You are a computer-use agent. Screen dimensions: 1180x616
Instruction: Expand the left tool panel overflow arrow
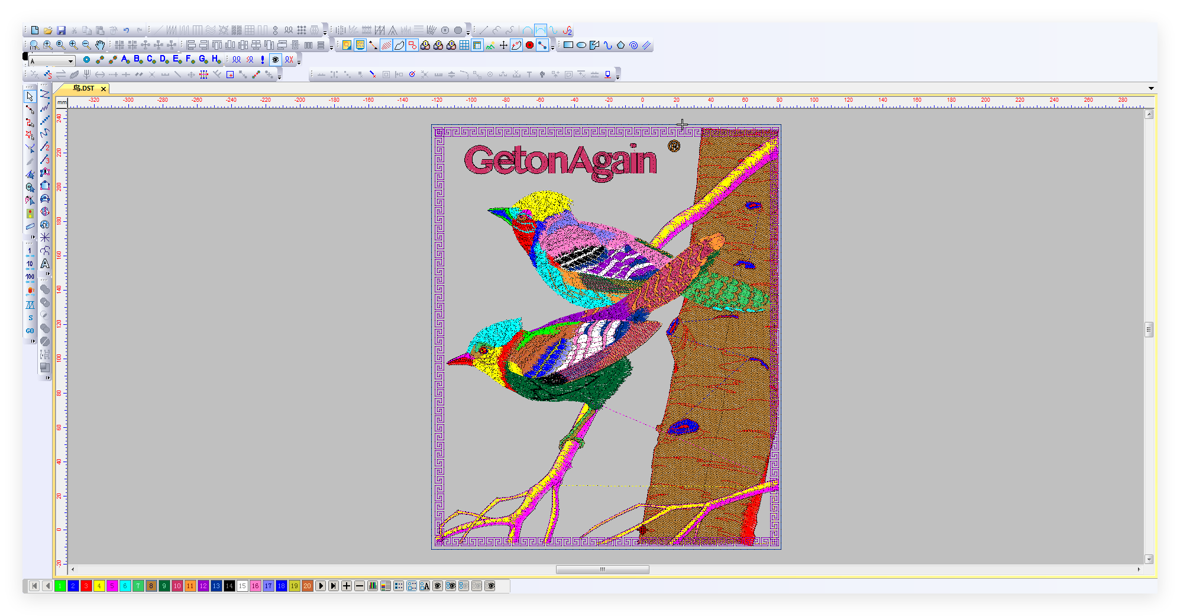(x=47, y=378)
